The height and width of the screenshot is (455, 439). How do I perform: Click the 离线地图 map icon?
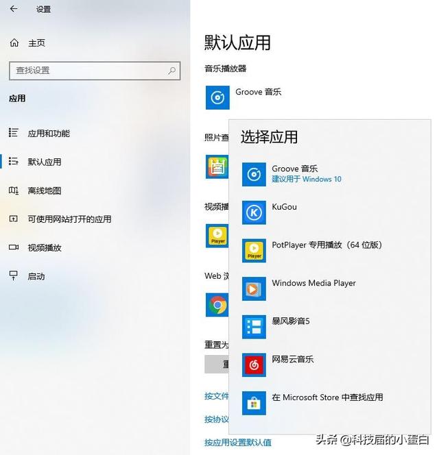[x=13, y=190]
